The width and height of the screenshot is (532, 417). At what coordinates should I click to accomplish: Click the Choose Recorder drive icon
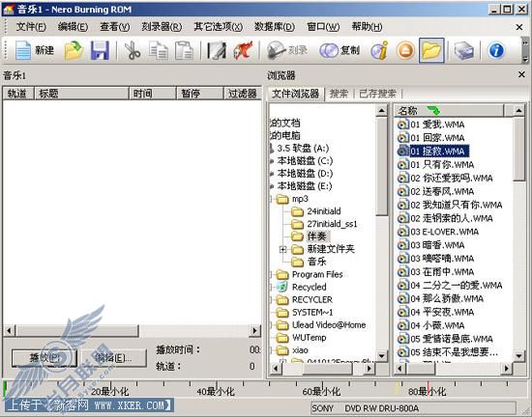point(463,51)
